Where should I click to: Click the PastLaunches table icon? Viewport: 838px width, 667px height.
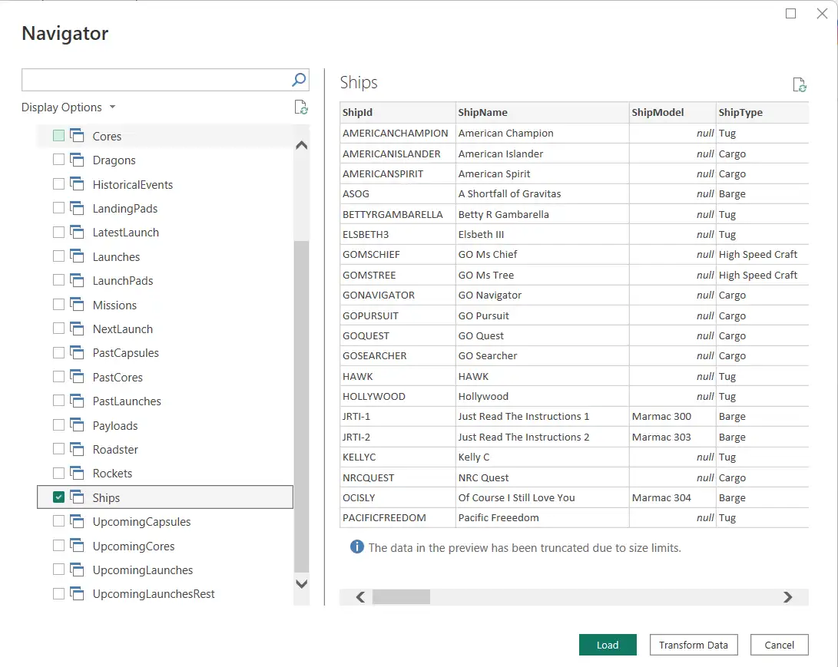click(x=77, y=401)
